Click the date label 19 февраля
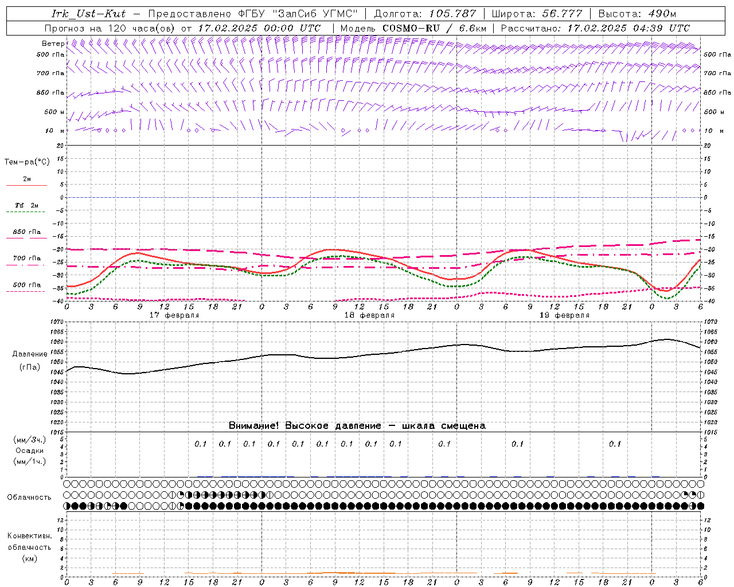Image resolution: width=734 pixels, height=587 pixels. [564, 315]
